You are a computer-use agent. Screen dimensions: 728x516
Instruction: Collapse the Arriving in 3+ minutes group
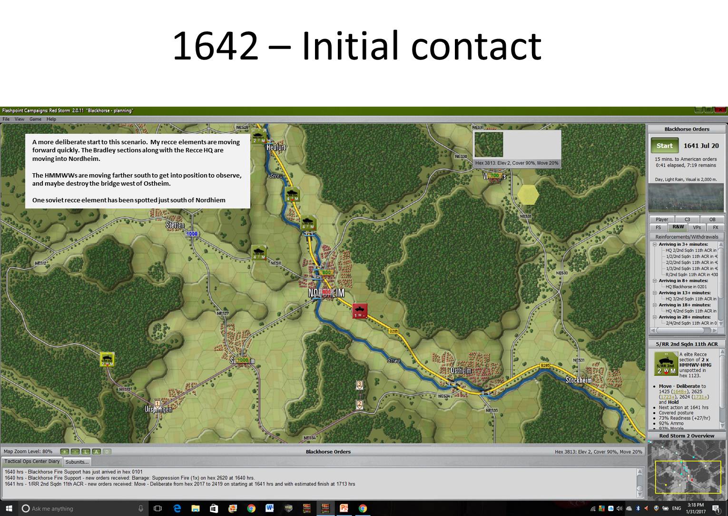click(x=655, y=244)
